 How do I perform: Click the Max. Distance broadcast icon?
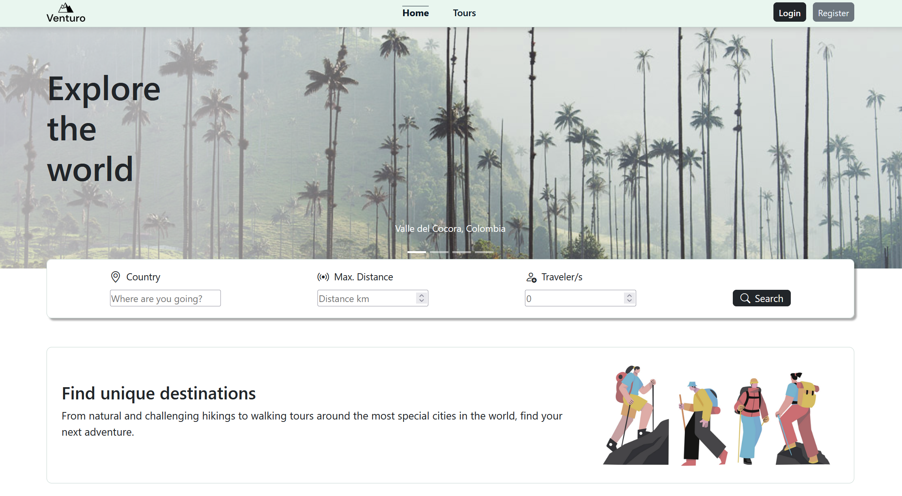pos(323,277)
